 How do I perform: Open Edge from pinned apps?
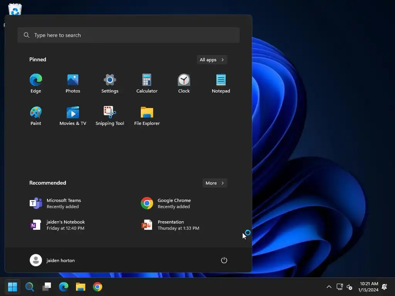tap(36, 84)
